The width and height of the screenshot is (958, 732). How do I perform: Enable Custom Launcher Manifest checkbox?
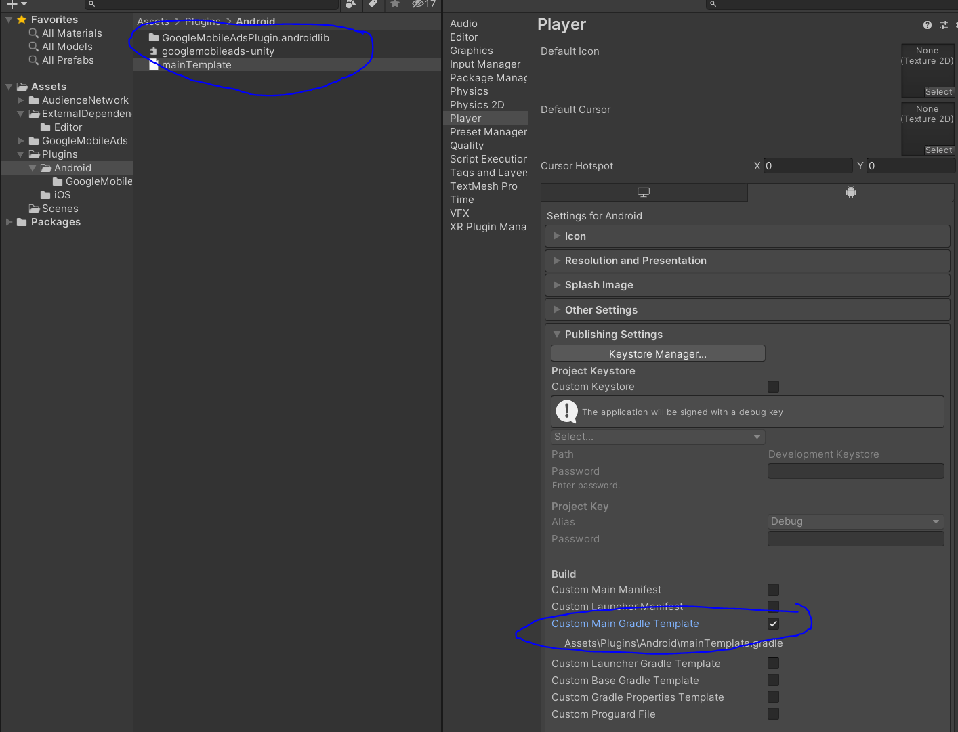(x=773, y=606)
